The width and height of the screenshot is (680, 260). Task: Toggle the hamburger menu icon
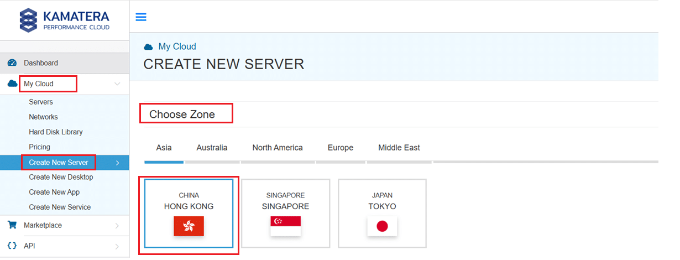[x=141, y=17]
